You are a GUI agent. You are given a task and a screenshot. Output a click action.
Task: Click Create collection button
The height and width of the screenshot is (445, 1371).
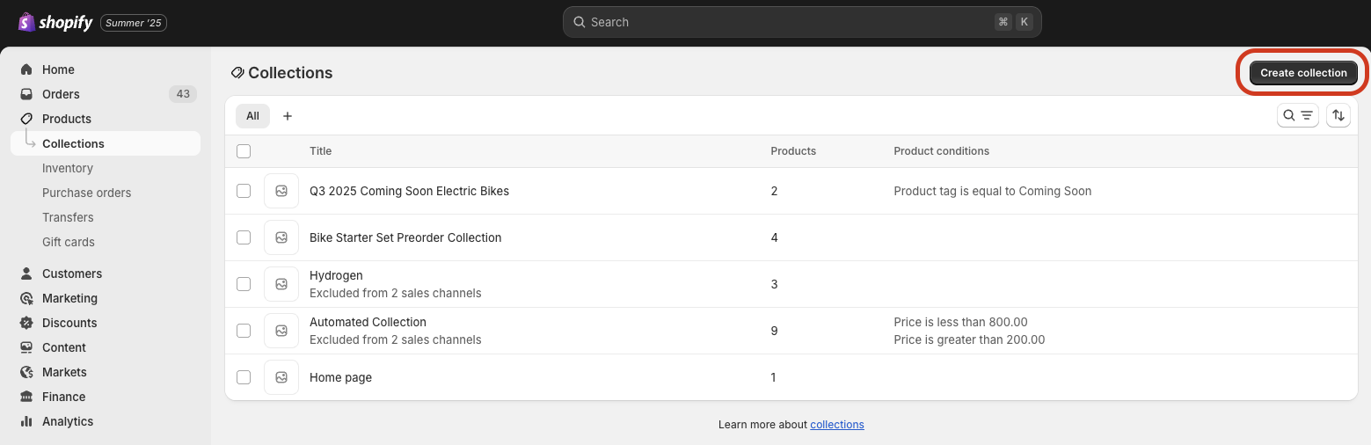(1303, 73)
